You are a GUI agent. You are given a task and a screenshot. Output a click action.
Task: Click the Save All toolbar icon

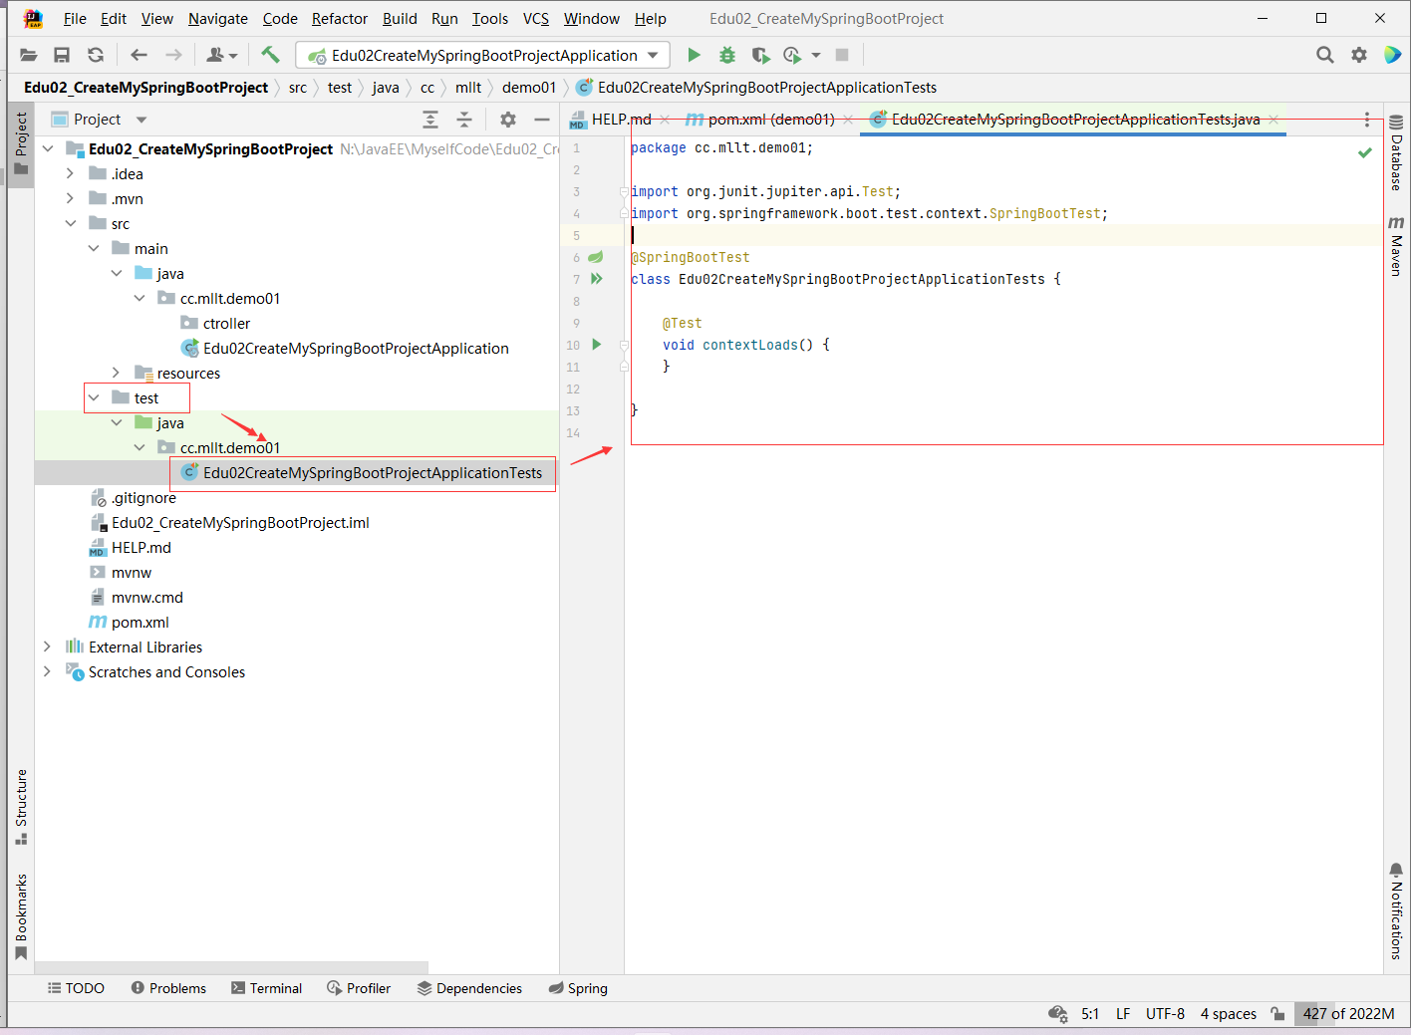point(62,55)
